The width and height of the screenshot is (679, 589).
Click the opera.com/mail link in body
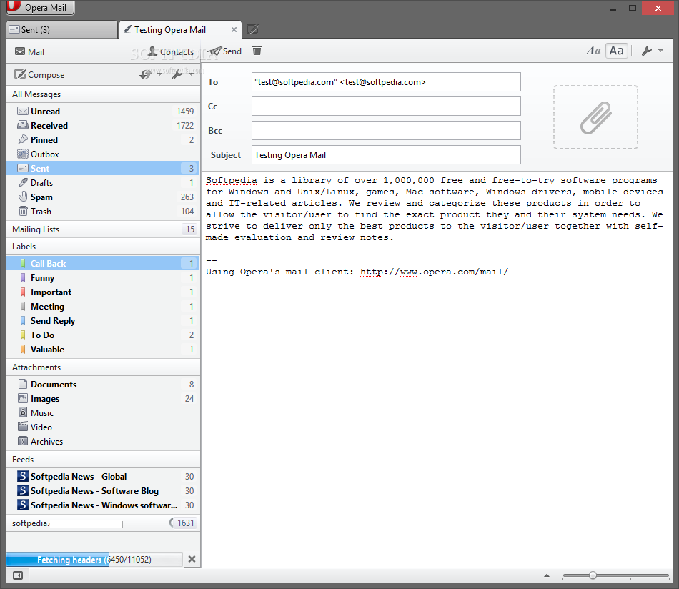[434, 272]
